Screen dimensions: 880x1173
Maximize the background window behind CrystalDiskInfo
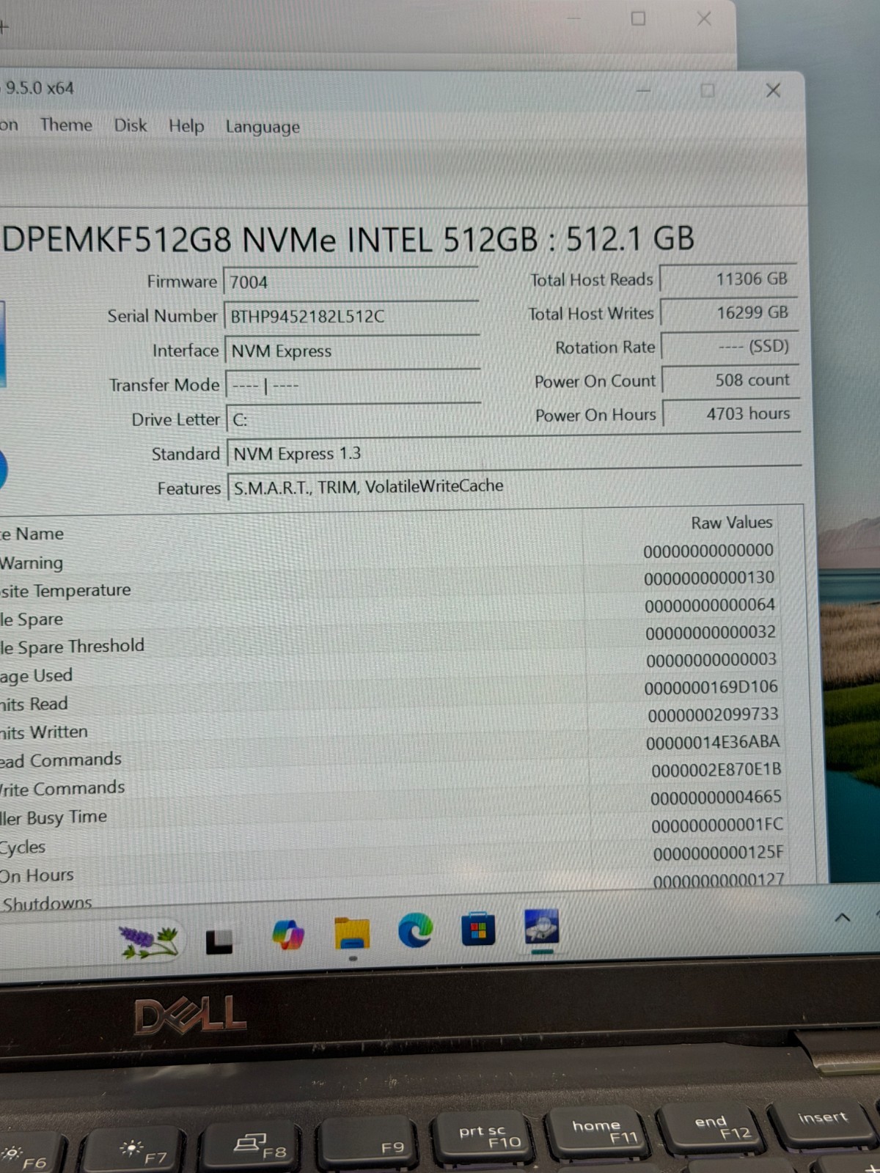pyautogui.click(x=638, y=18)
